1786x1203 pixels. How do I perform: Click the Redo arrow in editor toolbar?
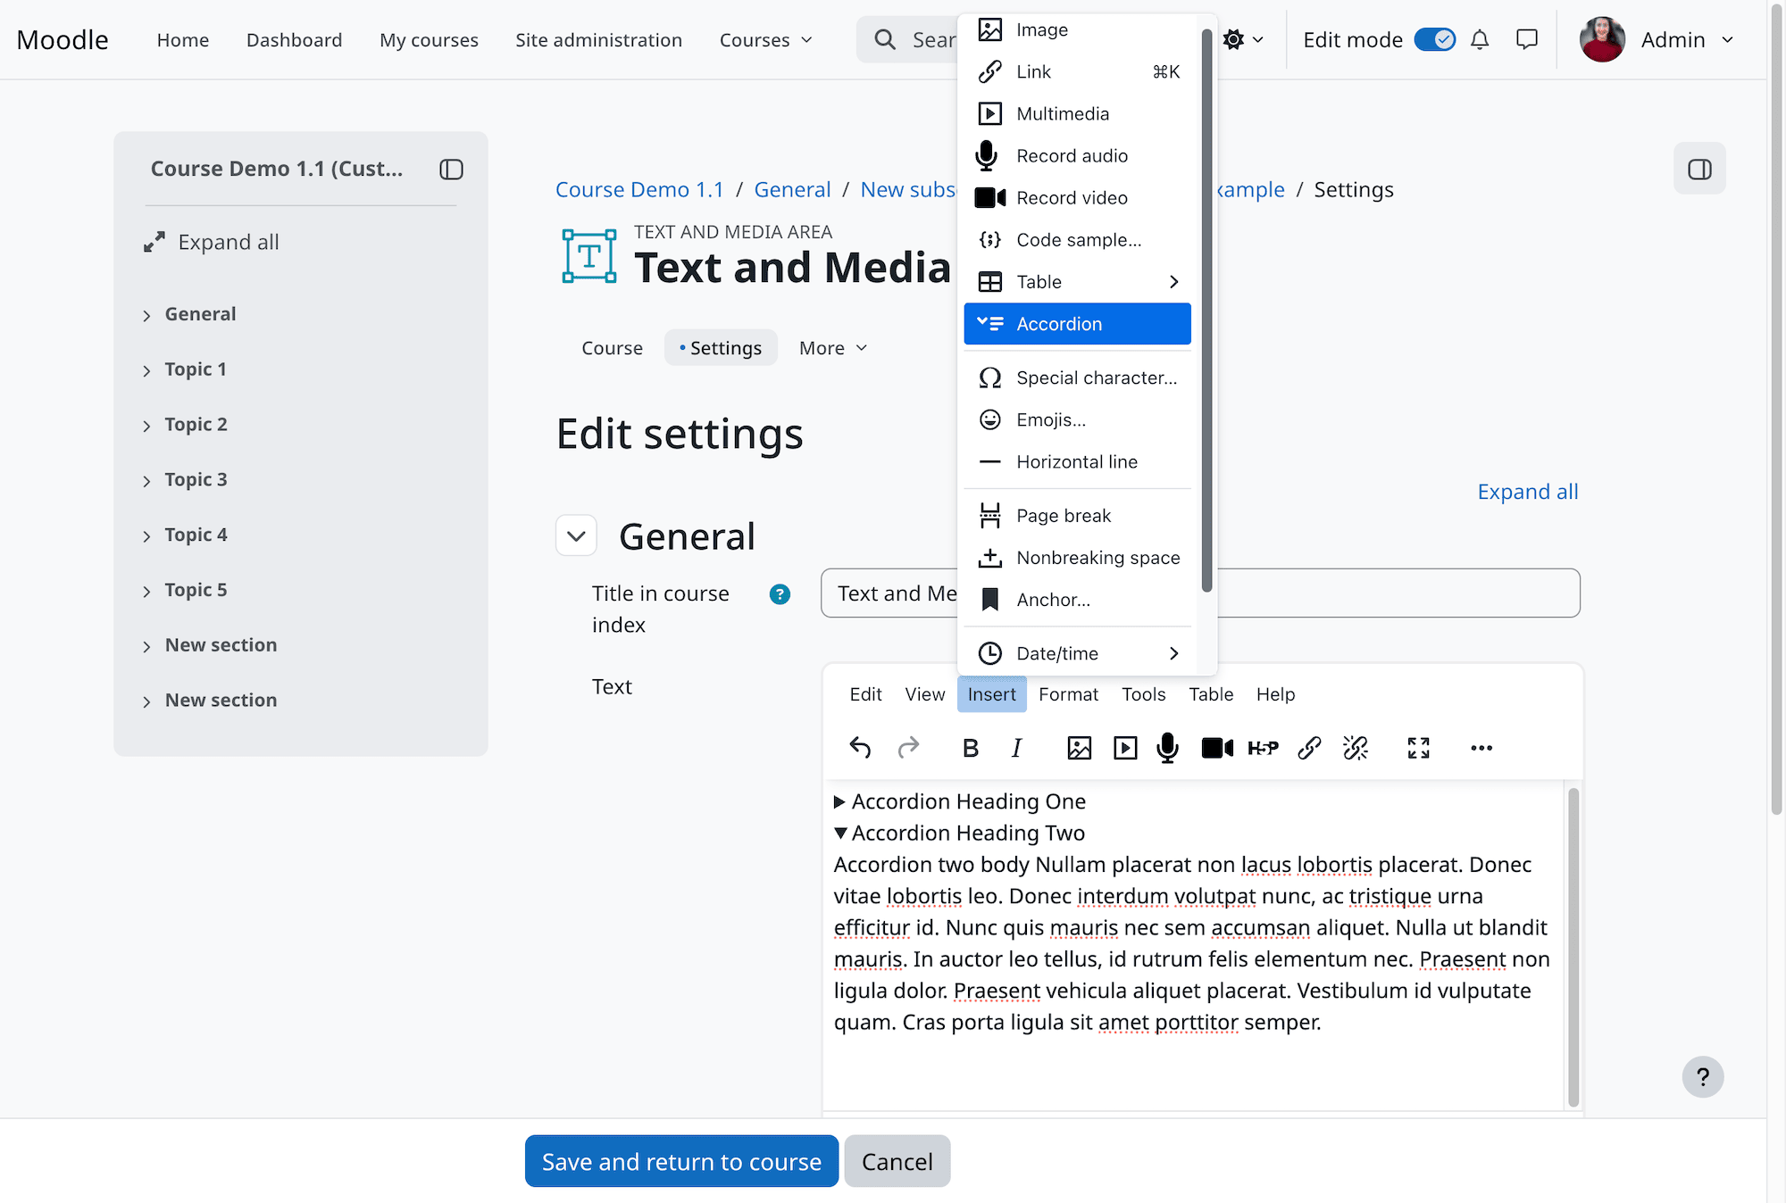click(x=908, y=748)
